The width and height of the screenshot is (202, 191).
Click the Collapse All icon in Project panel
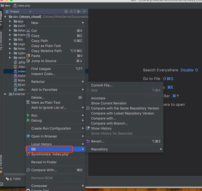point(71,12)
